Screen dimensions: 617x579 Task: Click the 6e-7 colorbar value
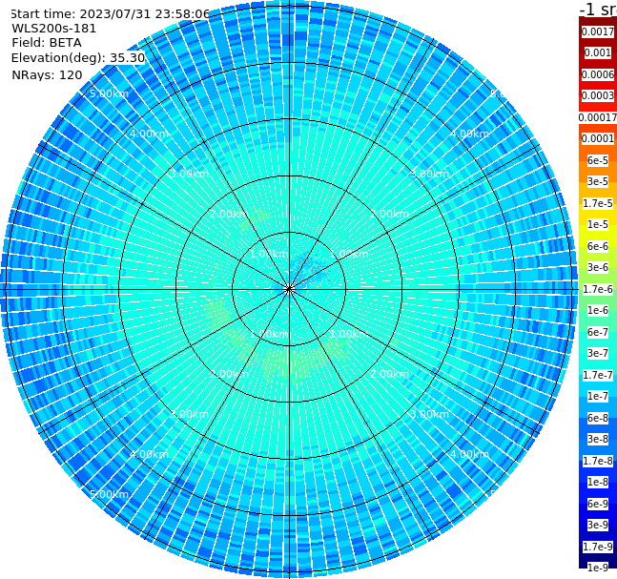[x=598, y=332]
